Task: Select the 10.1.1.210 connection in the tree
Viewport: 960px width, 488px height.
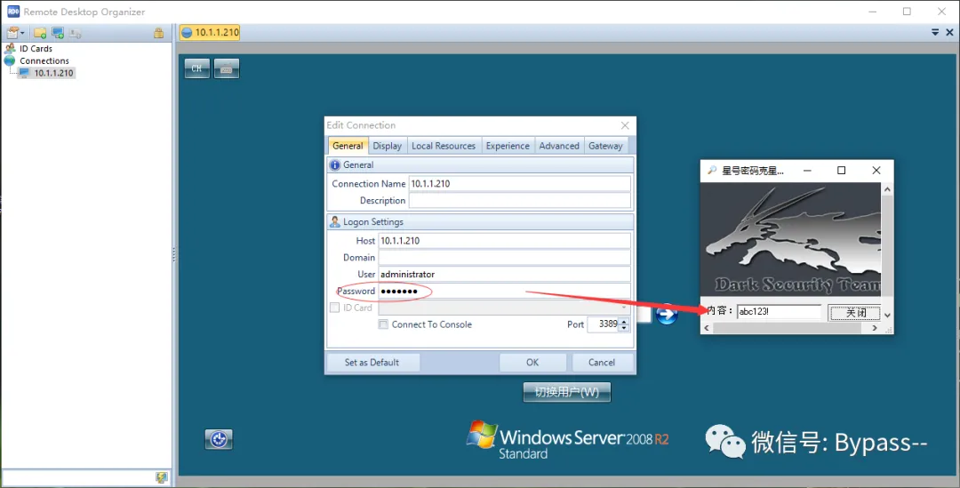Action: 53,73
